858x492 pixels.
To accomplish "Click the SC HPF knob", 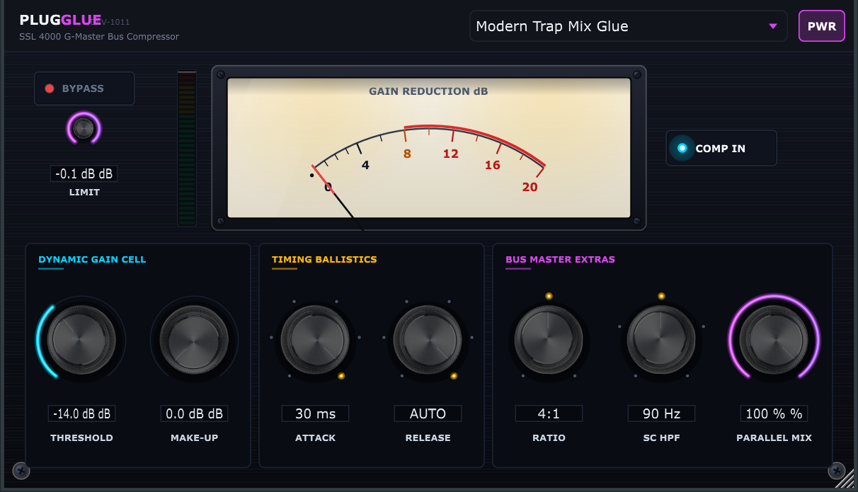I will [661, 339].
